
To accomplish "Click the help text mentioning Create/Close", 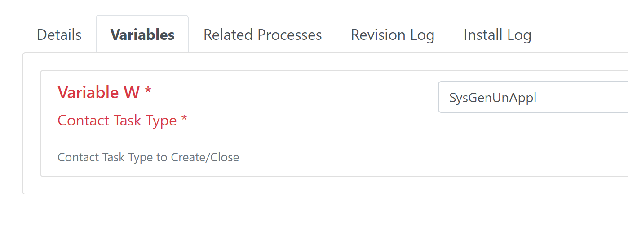I will (x=148, y=157).
